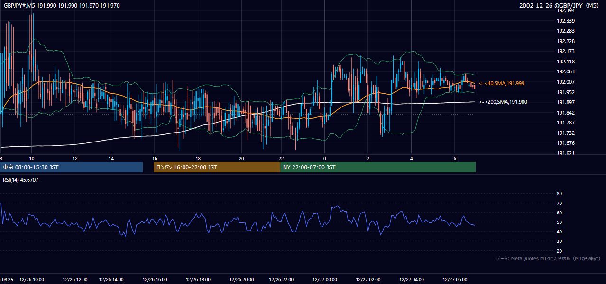Click price axis value 191.952
606x284 pixels.
tap(566, 92)
